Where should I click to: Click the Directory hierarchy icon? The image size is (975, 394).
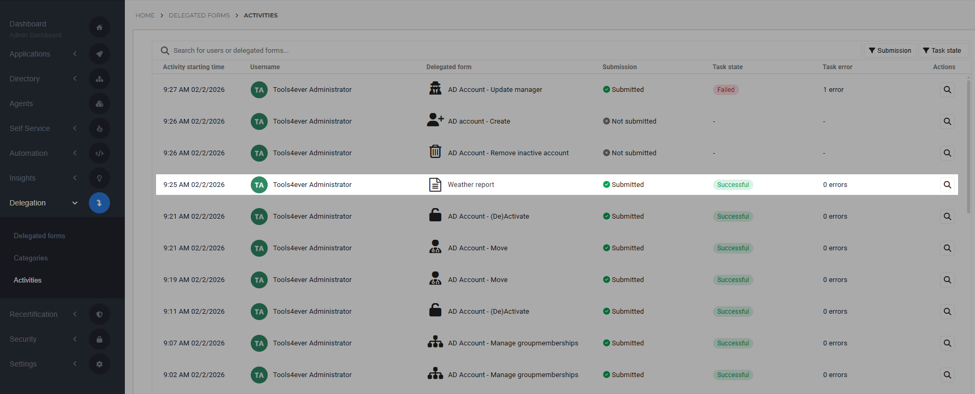click(99, 79)
